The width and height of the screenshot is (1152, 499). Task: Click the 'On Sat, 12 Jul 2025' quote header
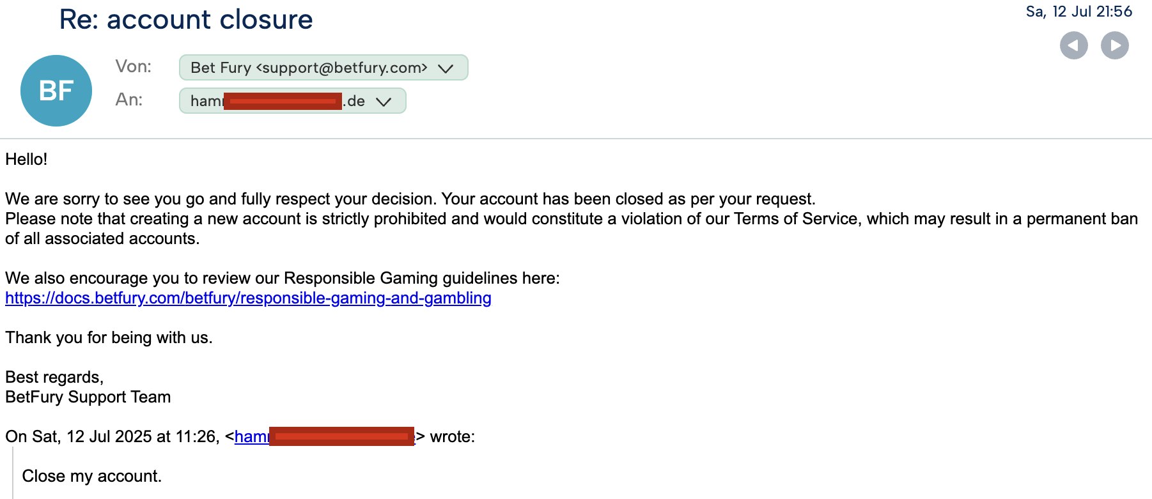tap(240, 437)
